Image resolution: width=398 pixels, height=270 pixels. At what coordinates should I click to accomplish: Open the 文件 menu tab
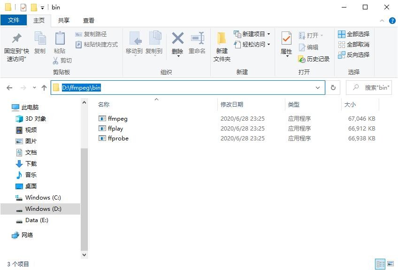click(x=14, y=21)
